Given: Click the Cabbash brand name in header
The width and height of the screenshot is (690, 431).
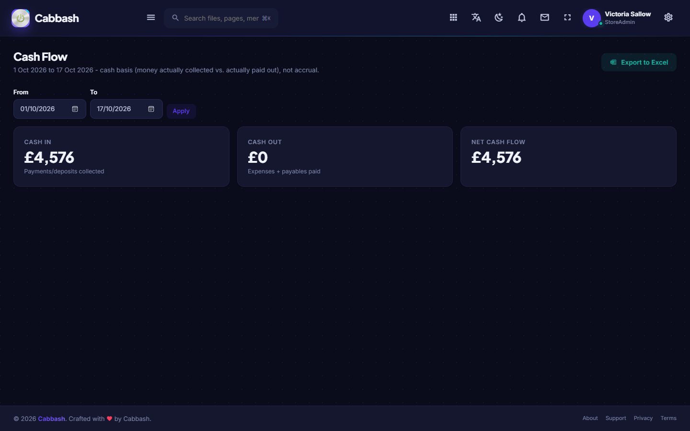Looking at the screenshot, I should pyautogui.click(x=57, y=18).
